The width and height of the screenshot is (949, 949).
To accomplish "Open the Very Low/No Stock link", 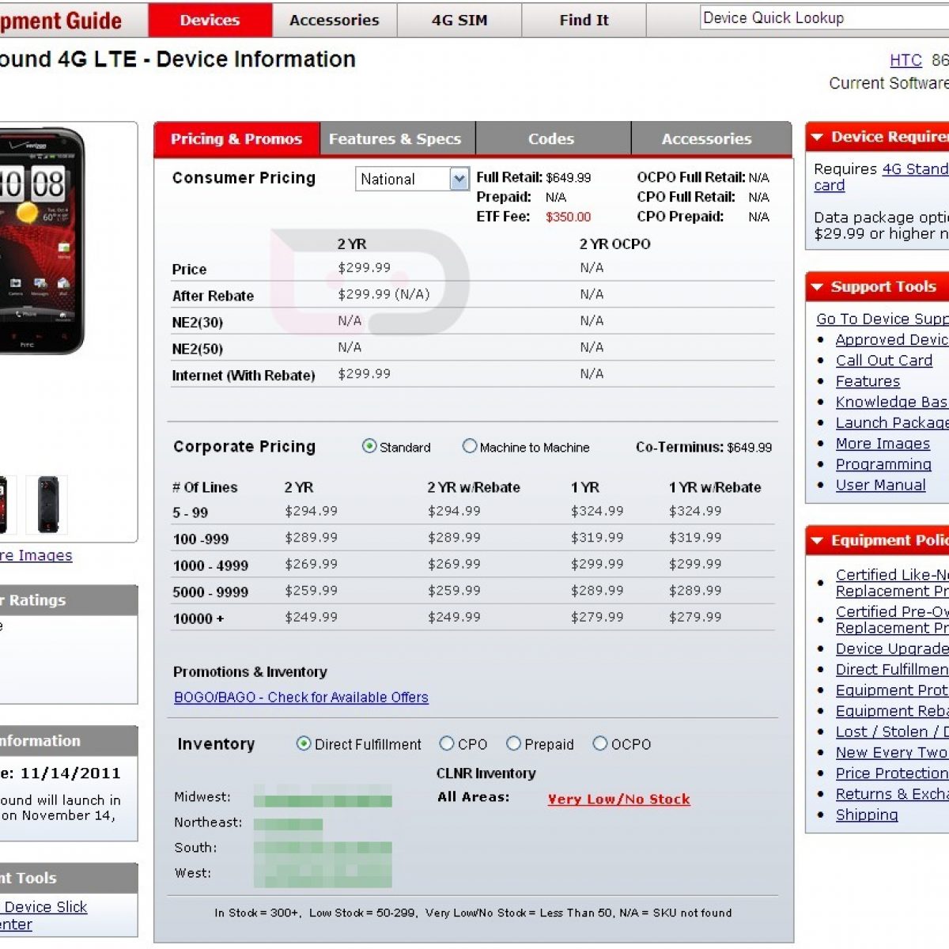I will pyautogui.click(x=618, y=800).
